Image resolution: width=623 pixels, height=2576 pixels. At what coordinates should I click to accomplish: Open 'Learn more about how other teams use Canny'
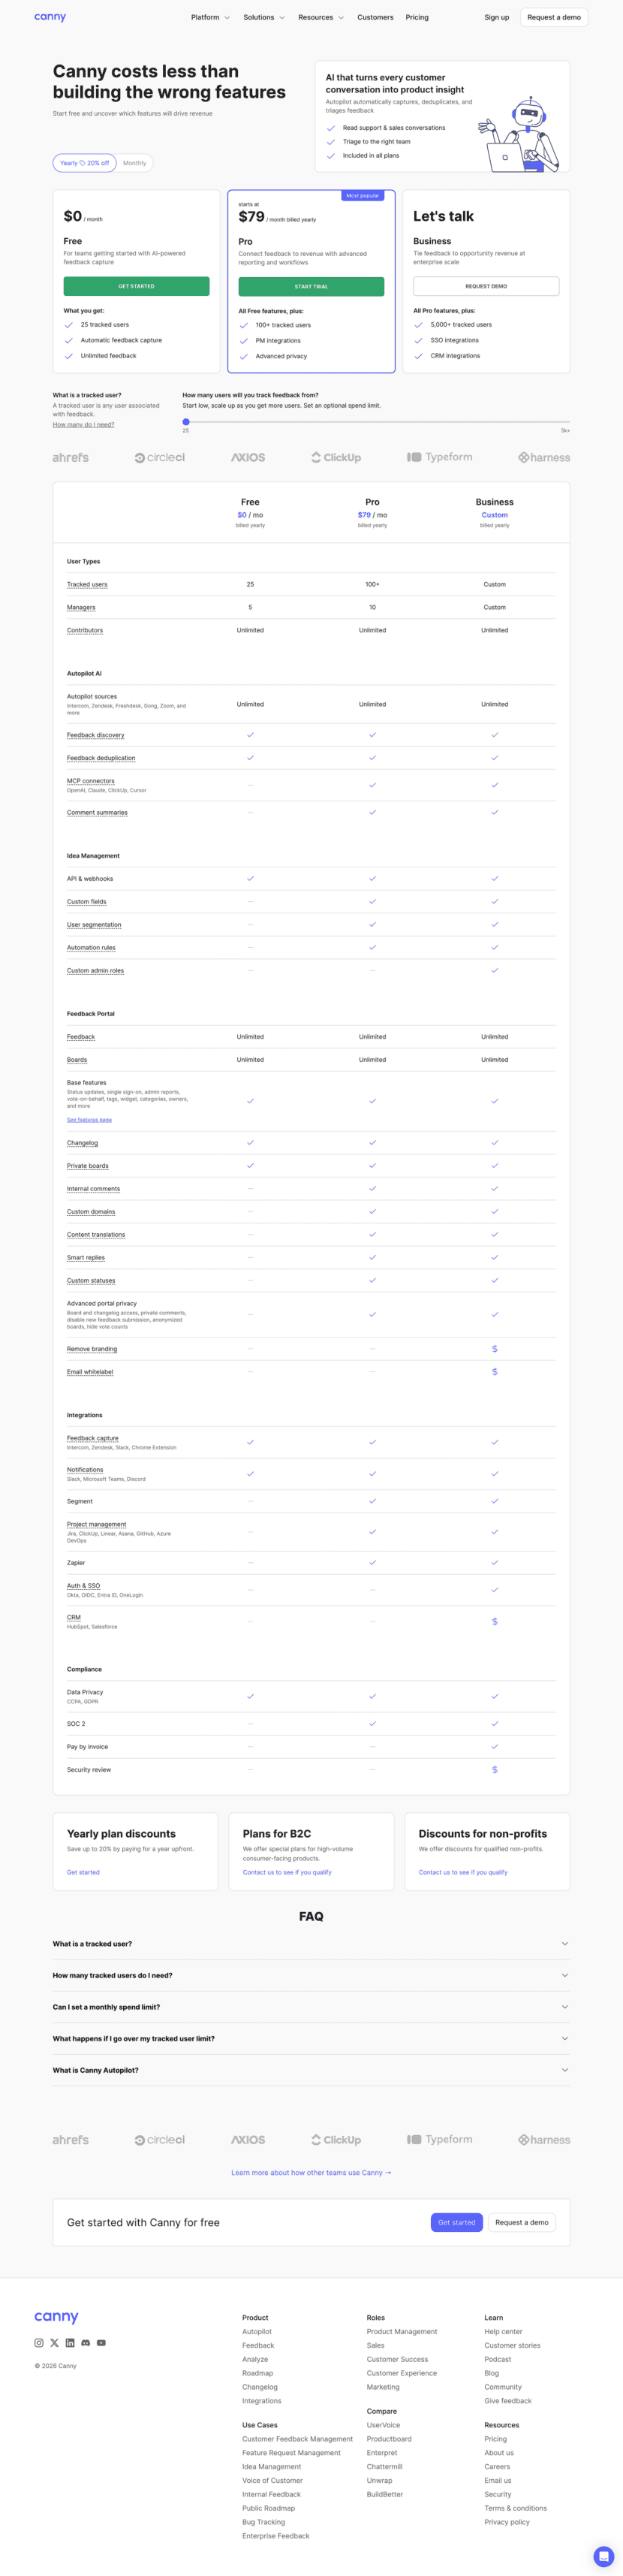pyautogui.click(x=311, y=2172)
